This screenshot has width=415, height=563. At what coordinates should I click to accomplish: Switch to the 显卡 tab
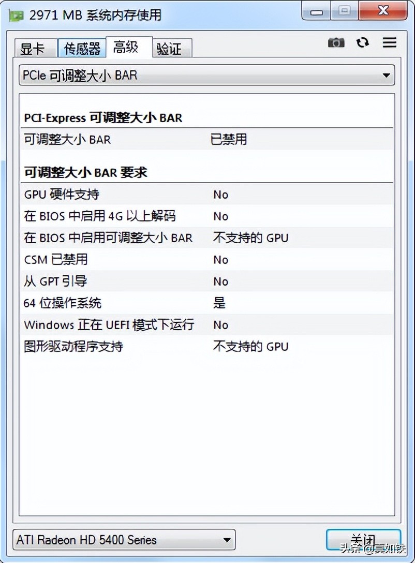coord(32,49)
